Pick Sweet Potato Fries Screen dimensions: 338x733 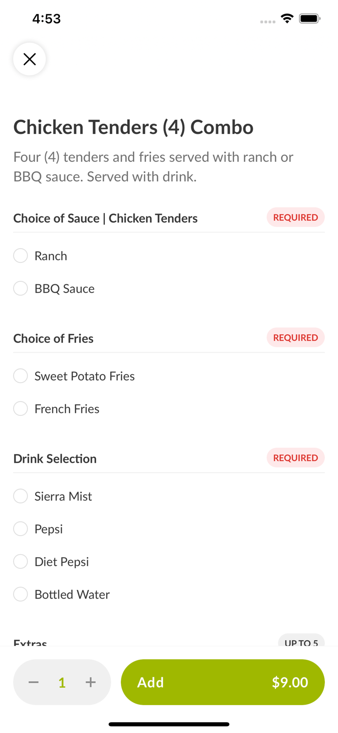pyautogui.click(x=20, y=376)
